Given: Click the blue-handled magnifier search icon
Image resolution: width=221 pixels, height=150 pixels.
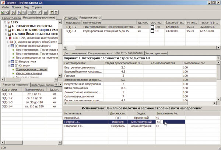Looking at the screenshot, I should pyautogui.click(x=20, y=12).
